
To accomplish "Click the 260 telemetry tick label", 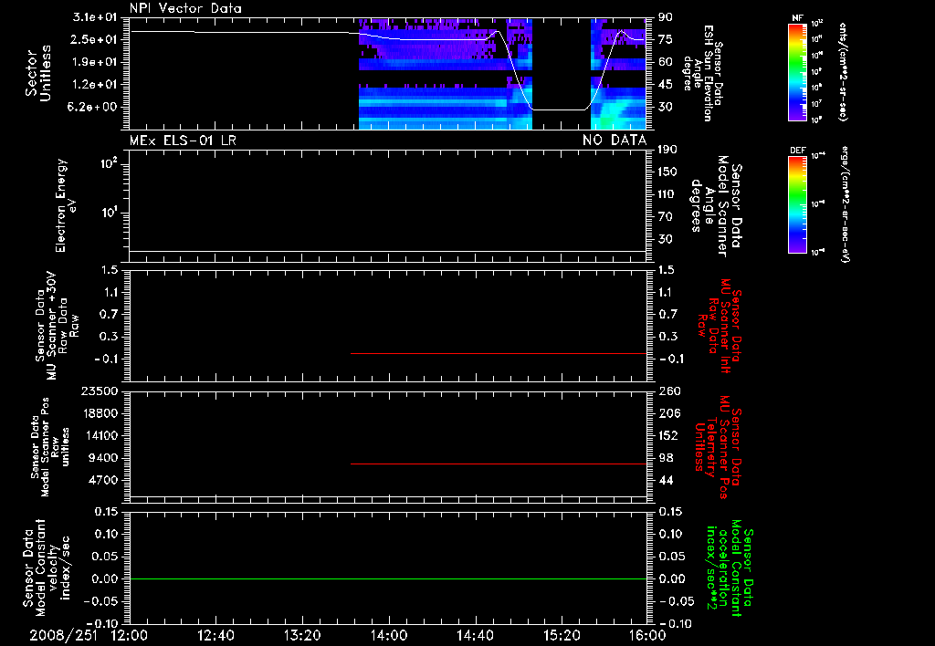I will pos(668,391).
